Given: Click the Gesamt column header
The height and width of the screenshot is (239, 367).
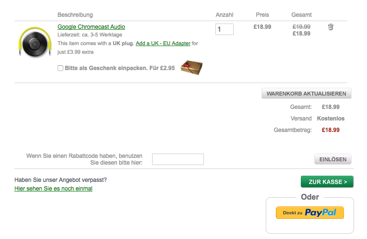Looking at the screenshot, I should tap(301, 15).
